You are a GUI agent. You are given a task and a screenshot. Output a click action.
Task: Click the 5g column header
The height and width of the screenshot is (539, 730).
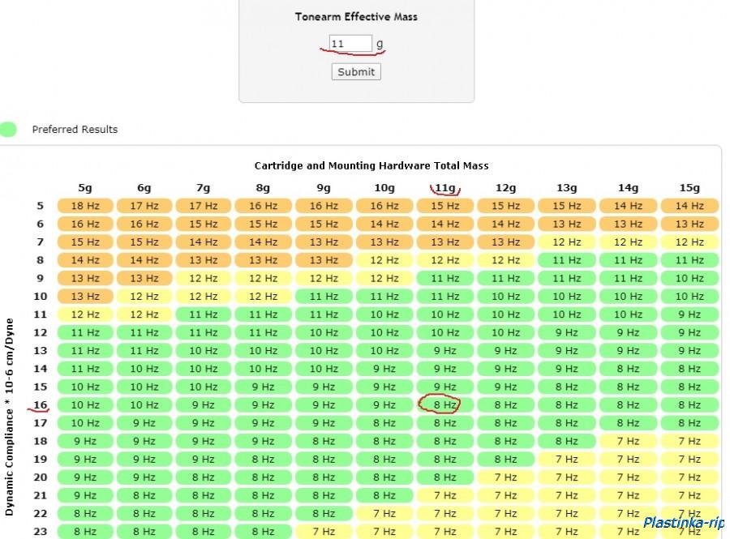coord(84,188)
